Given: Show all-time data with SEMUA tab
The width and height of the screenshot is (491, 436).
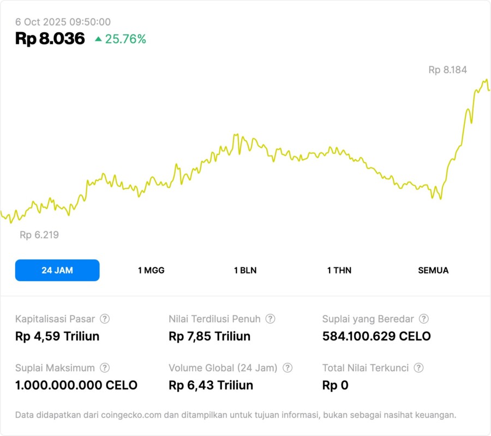Looking at the screenshot, I should tap(433, 270).
